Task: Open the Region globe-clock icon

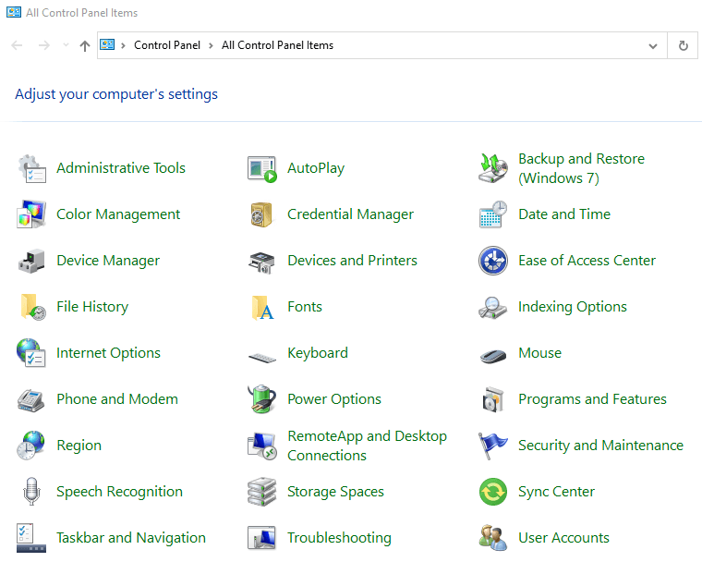Action: [x=30, y=445]
